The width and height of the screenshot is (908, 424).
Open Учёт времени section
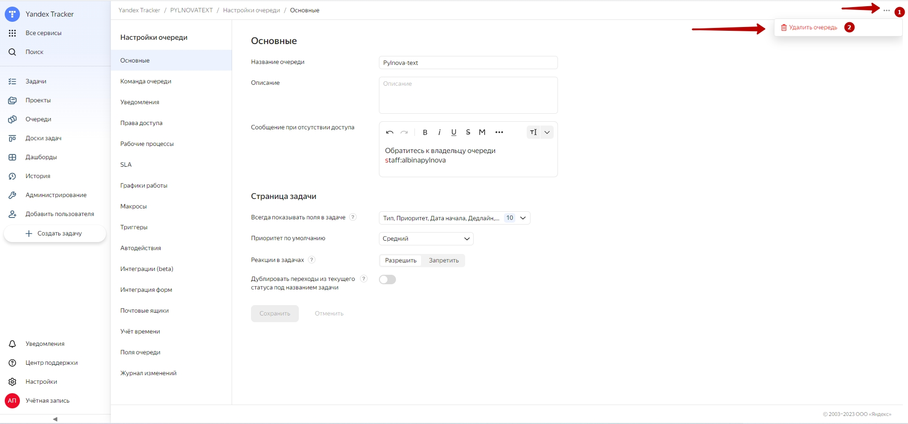171,332
